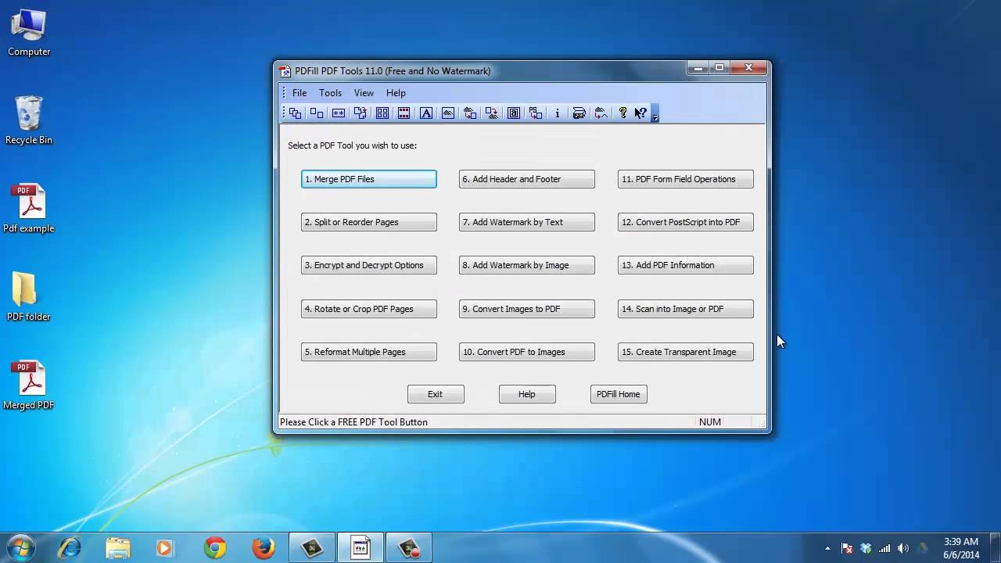Select the PDF folder desktop icon

coord(29,297)
